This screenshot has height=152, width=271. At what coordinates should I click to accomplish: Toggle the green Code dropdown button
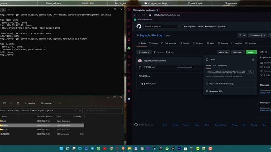[251, 52]
